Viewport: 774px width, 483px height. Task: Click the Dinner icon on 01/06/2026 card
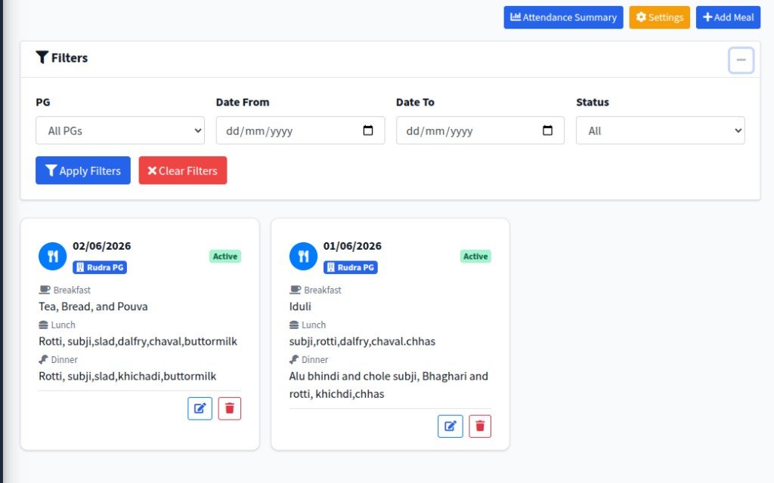294,359
